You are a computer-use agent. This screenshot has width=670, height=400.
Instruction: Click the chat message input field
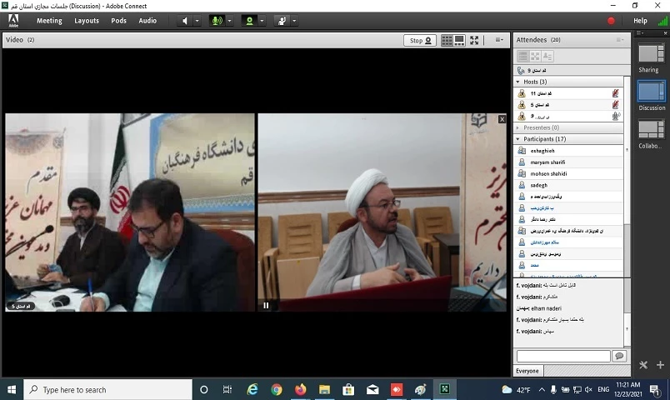point(563,356)
